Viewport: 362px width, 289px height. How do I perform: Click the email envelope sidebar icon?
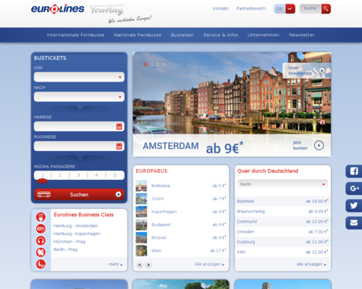point(354,223)
